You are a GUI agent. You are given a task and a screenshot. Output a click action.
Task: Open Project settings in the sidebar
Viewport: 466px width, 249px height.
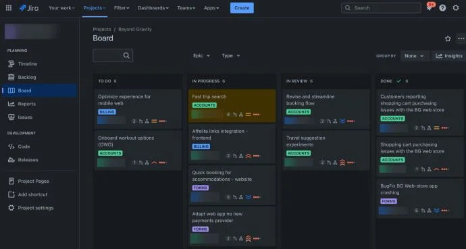pos(39,208)
